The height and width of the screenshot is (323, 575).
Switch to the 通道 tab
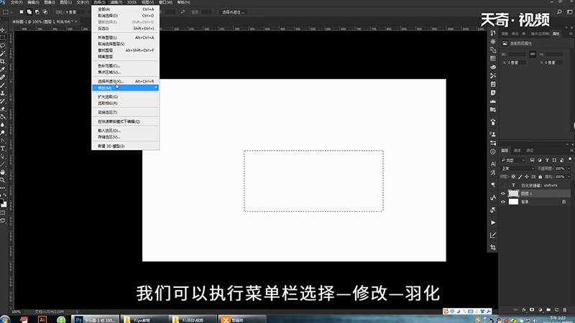(x=517, y=151)
